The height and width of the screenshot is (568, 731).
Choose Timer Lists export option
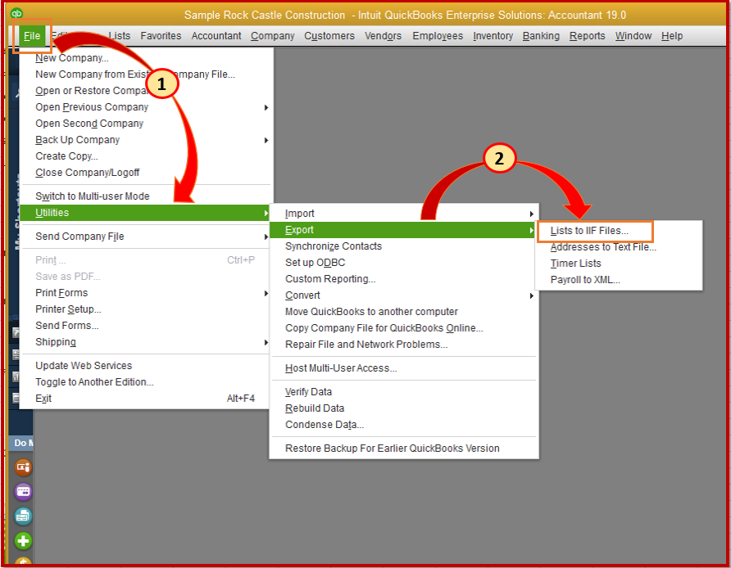coord(576,264)
